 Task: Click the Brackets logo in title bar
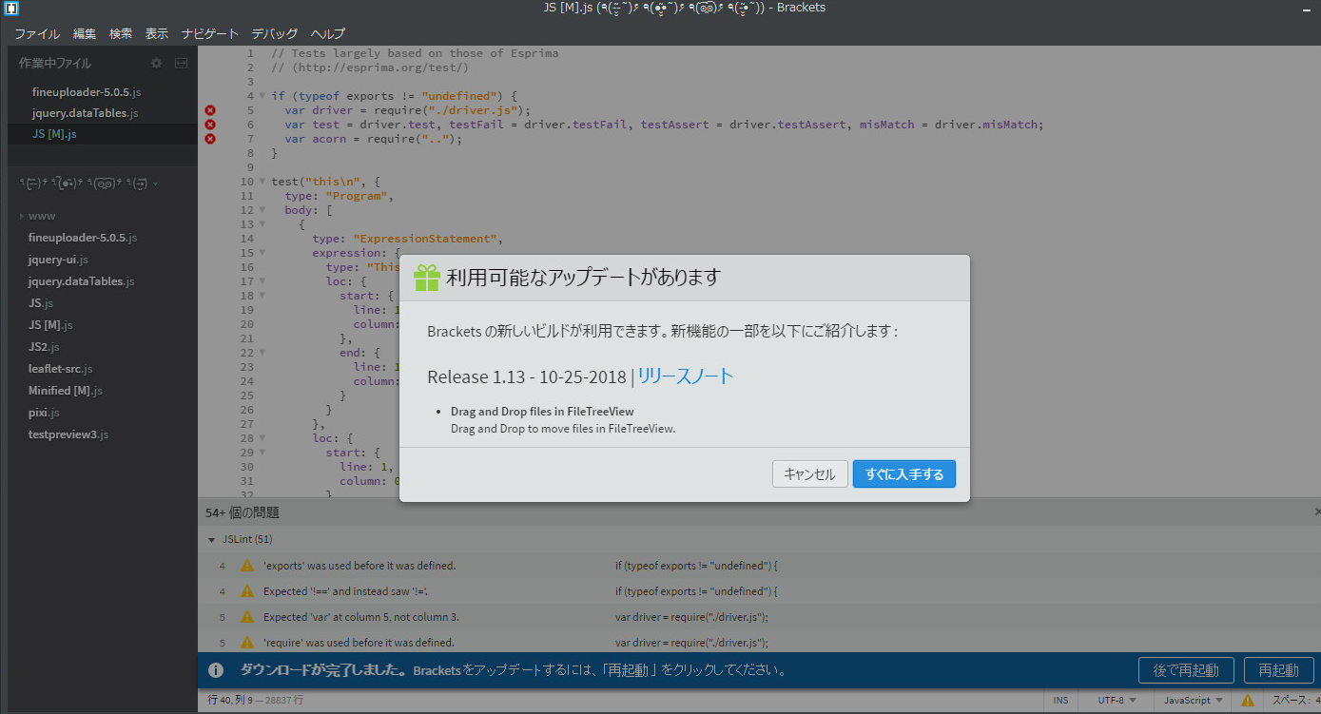[x=10, y=9]
